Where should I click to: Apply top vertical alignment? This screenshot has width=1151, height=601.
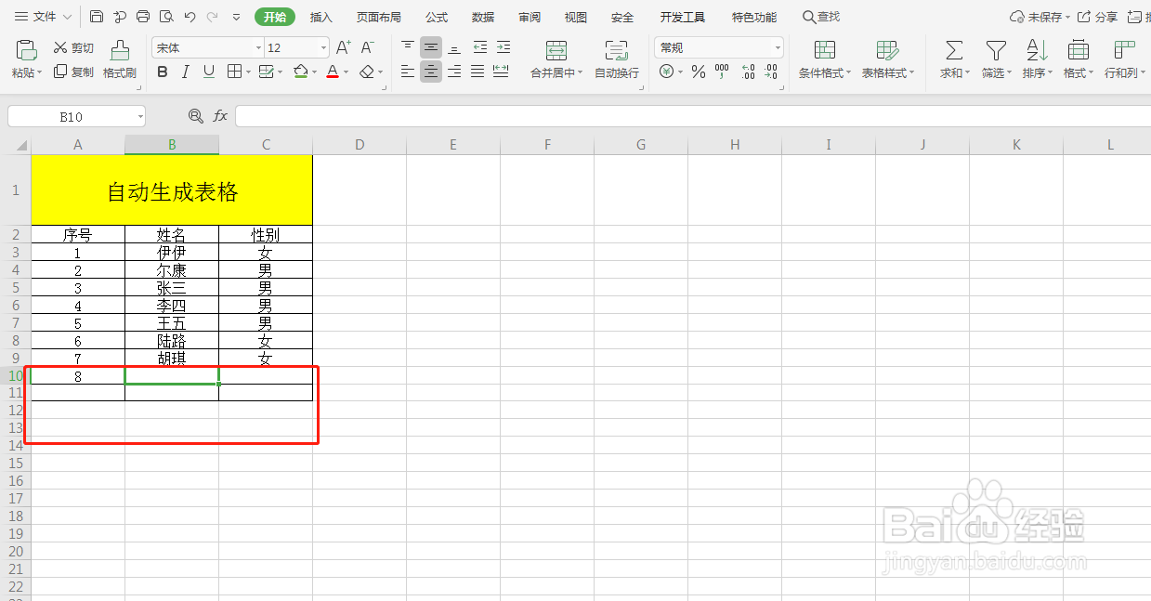pyautogui.click(x=408, y=47)
